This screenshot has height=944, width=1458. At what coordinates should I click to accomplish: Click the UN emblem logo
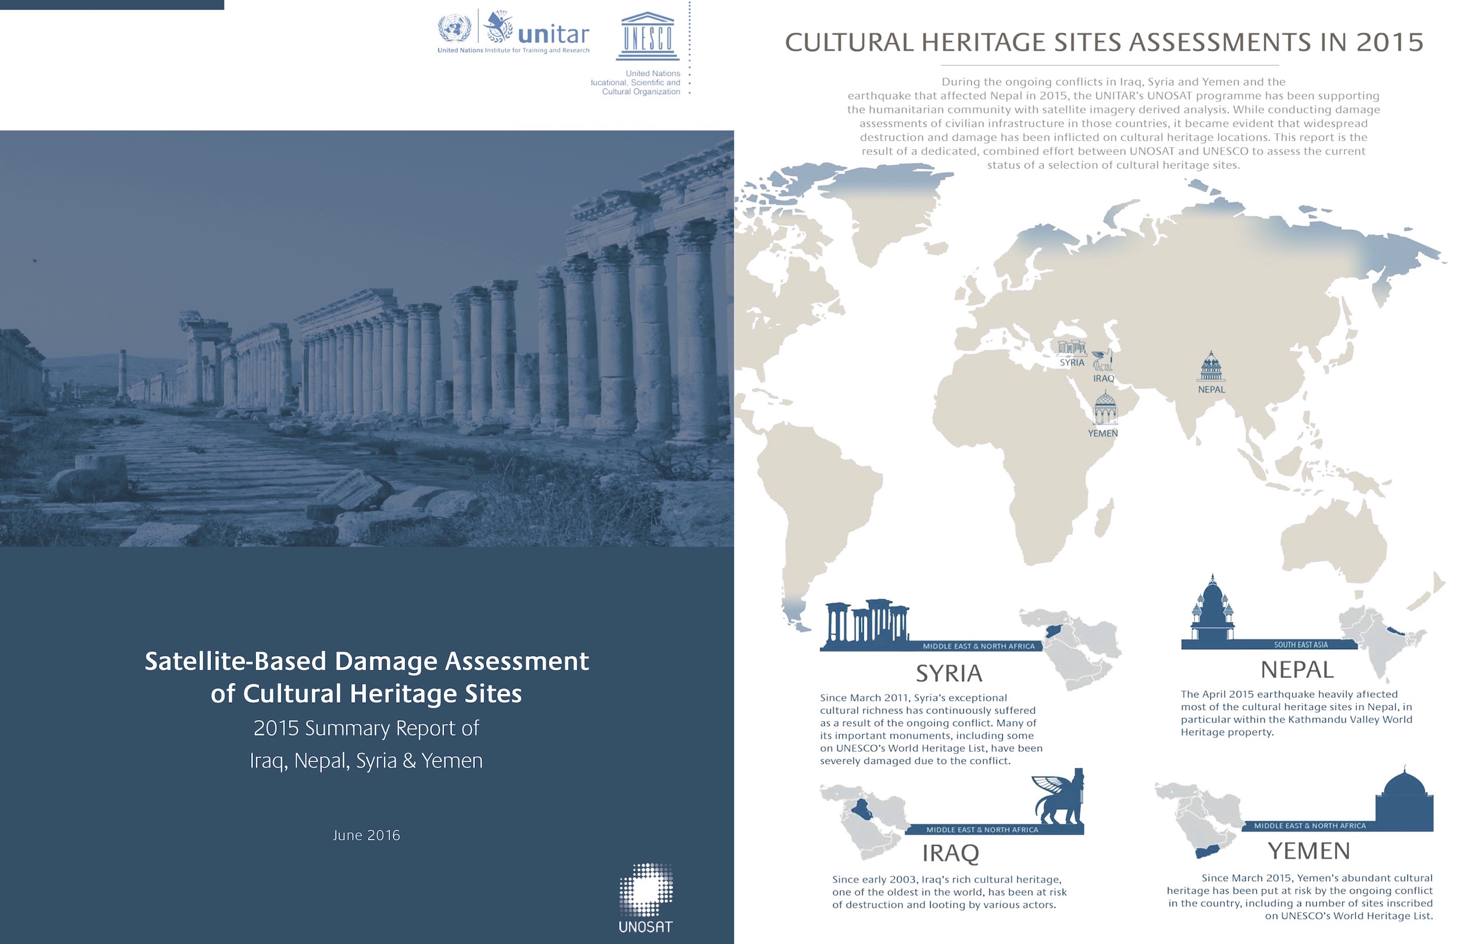(454, 28)
